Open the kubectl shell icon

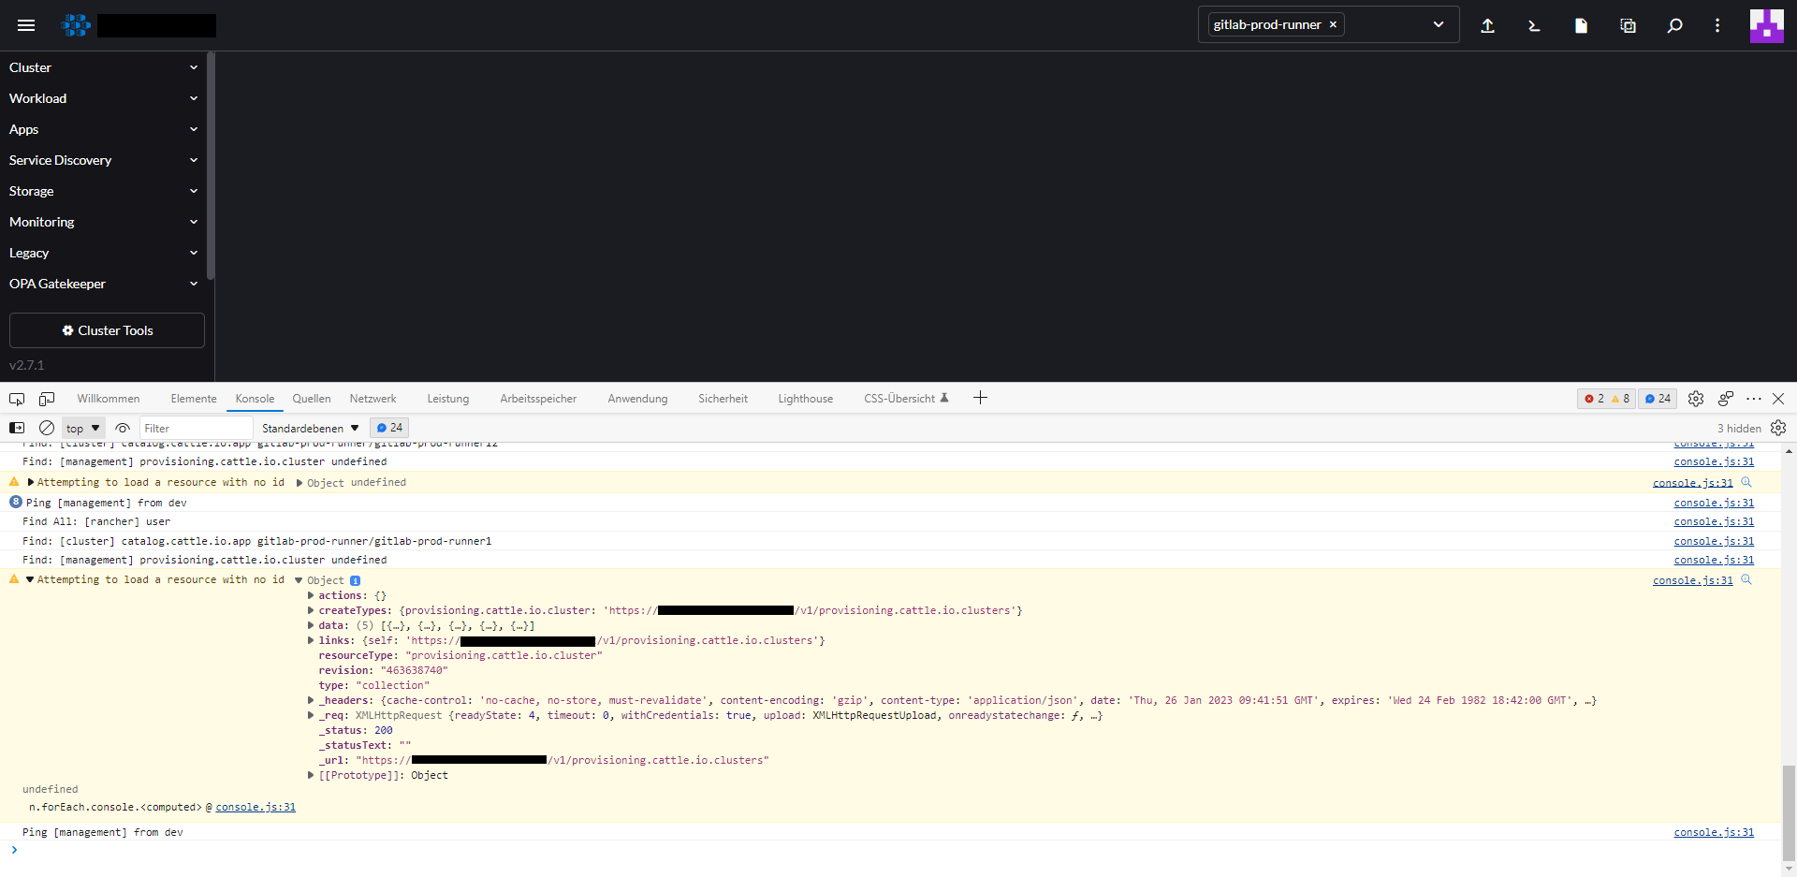click(1533, 25)
